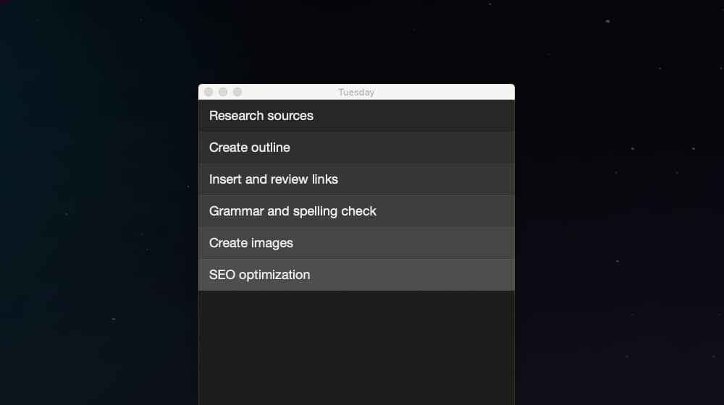Click the highlighted last item in the list
The height and width of the screenshot is (405, 724).
[x=356, y=275]
